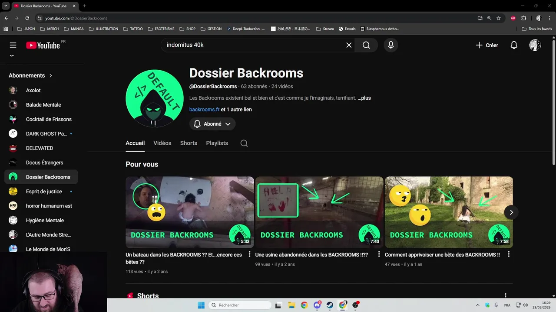
Task: Play the apprivoiser une bête thumbnail
Action: (449, 212)
